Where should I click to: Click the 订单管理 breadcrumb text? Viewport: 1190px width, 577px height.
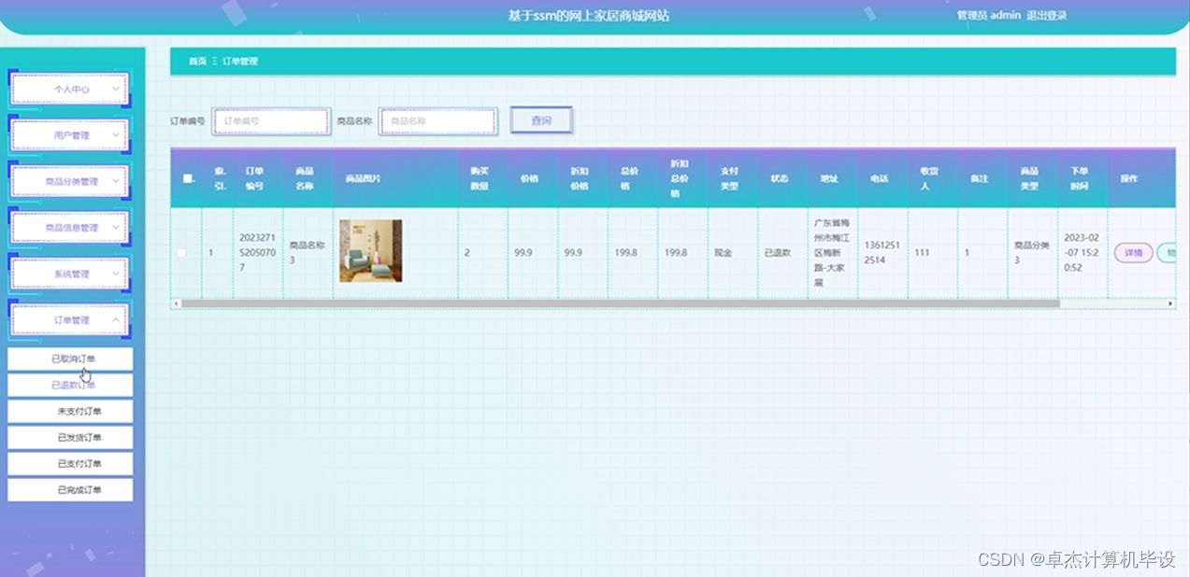click(x=240, y=62)
